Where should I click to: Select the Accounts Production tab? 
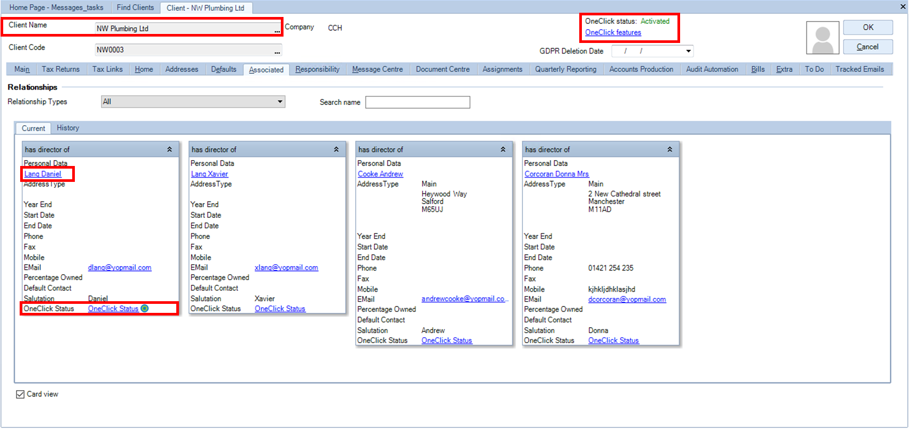[641, 69]
